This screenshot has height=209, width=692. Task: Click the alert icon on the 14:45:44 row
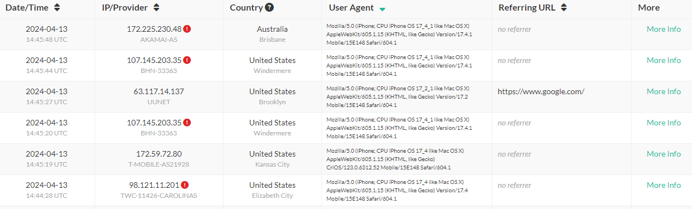(x=187, y=60)
